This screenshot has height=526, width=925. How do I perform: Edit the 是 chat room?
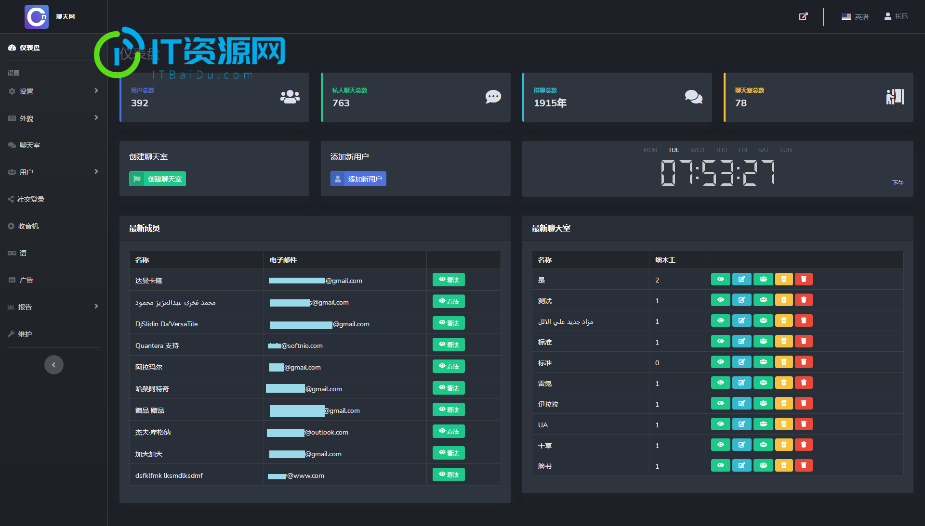742,279
